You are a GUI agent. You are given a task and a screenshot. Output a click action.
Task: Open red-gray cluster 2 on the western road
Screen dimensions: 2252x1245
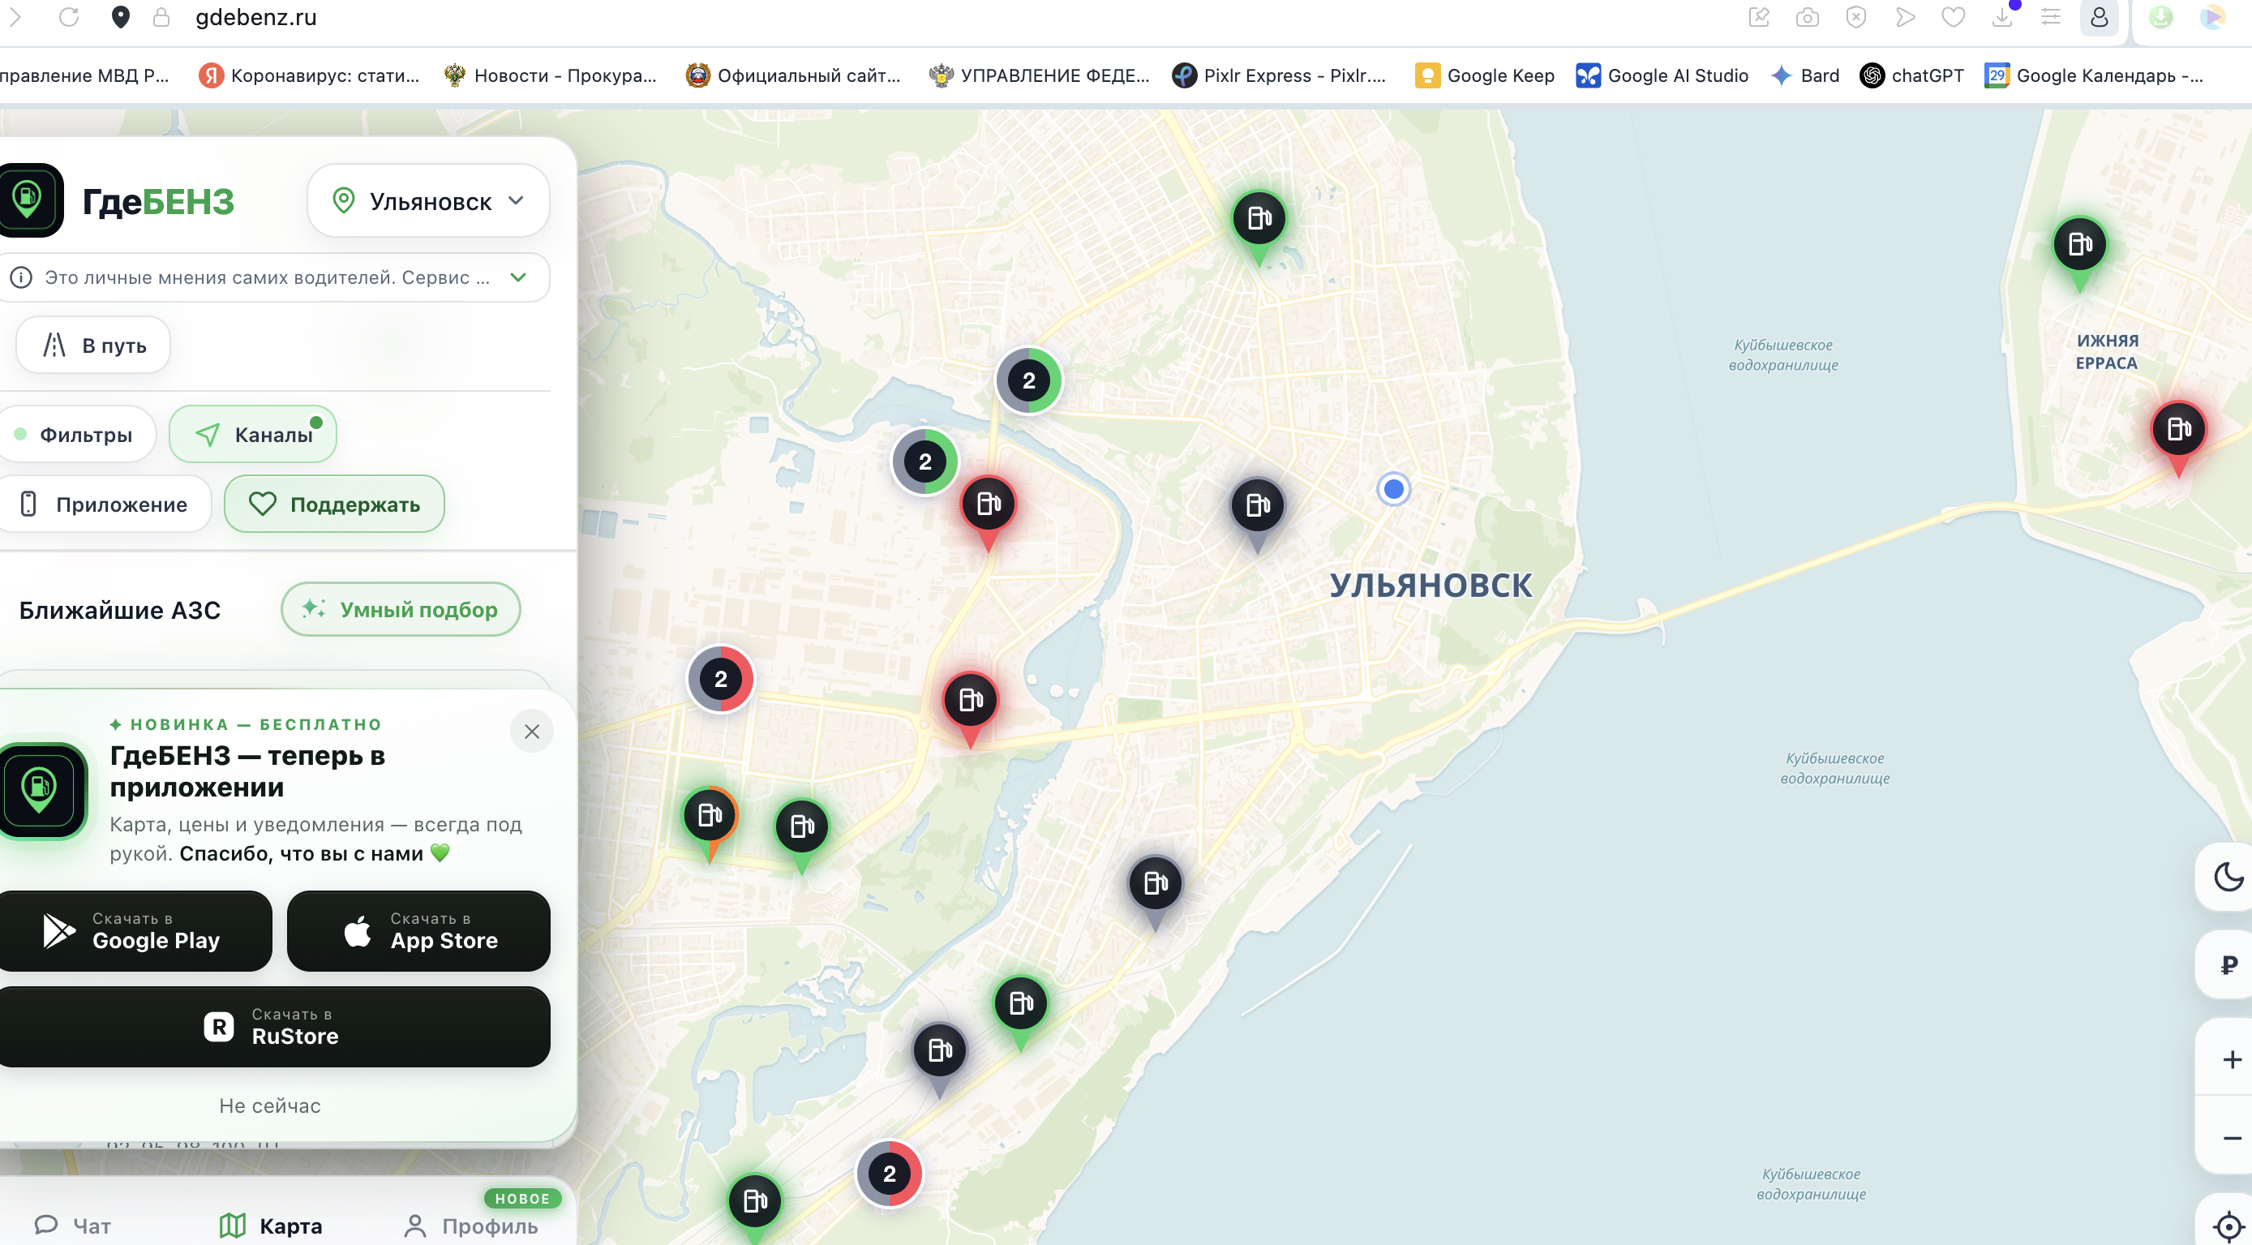click(x=720, y=678)
